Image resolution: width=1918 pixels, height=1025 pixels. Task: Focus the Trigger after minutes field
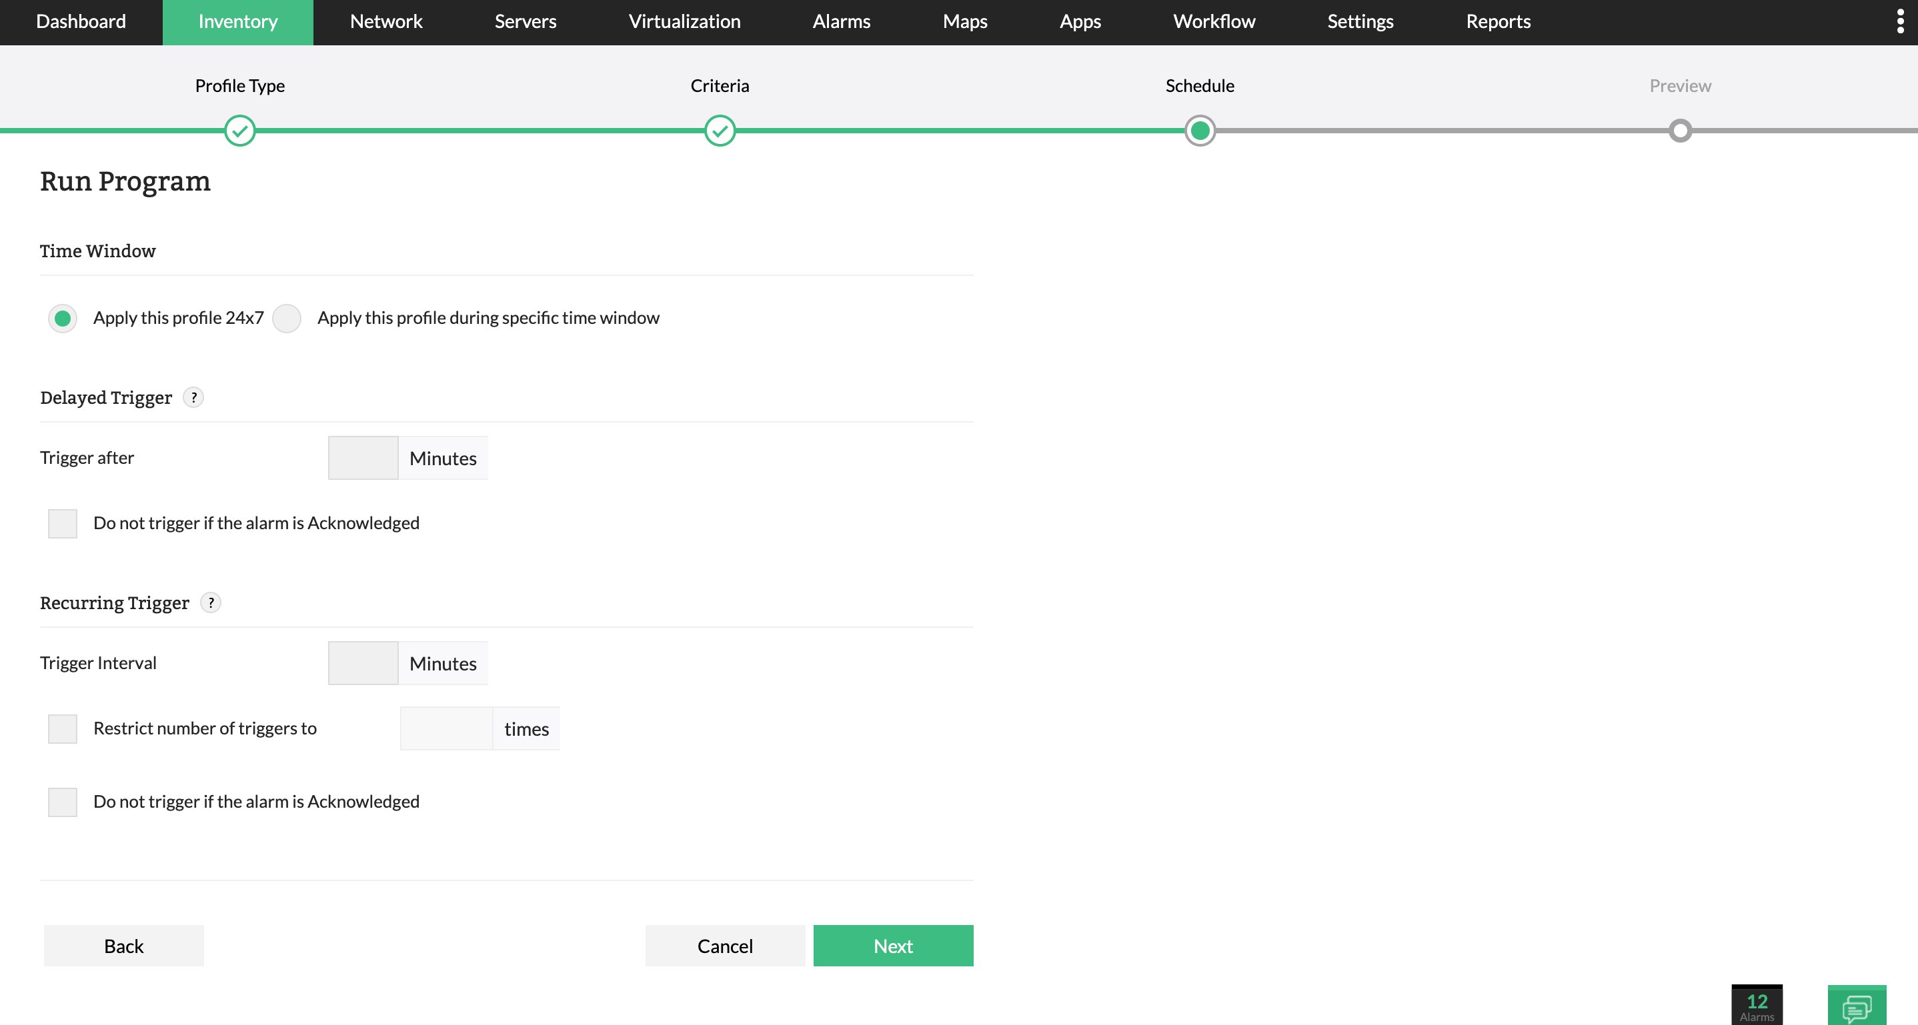363,459
